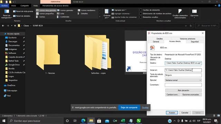Viewport: 221px width, 124px height.
Task: Click the Opciones avanzadas button
Action: [x=191, y=95]
